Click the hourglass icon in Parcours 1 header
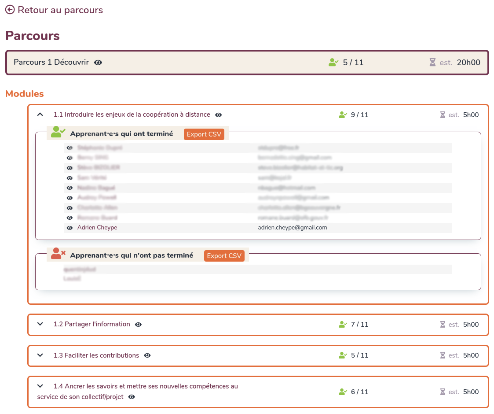This screenshot has width=494, height=414. pos(432,63)
